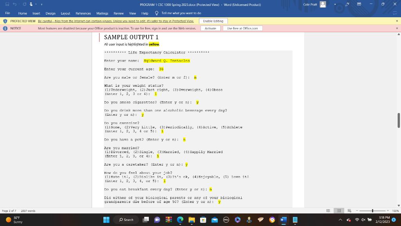
Task: Switch to Read Mode view icon
Action: tap(329, 211)
